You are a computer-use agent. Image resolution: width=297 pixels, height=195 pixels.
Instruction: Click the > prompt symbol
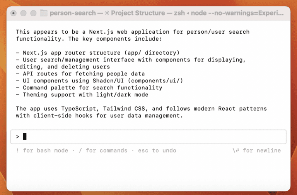[17, 137]
